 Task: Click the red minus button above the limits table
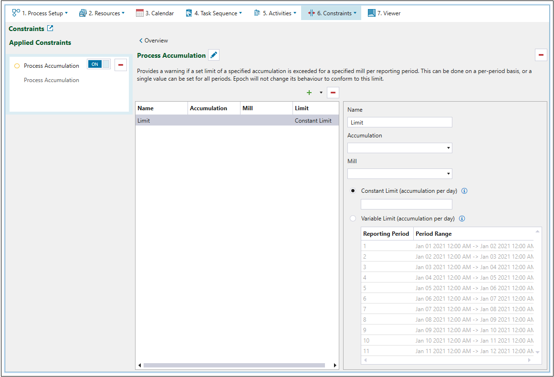(333, 93)
